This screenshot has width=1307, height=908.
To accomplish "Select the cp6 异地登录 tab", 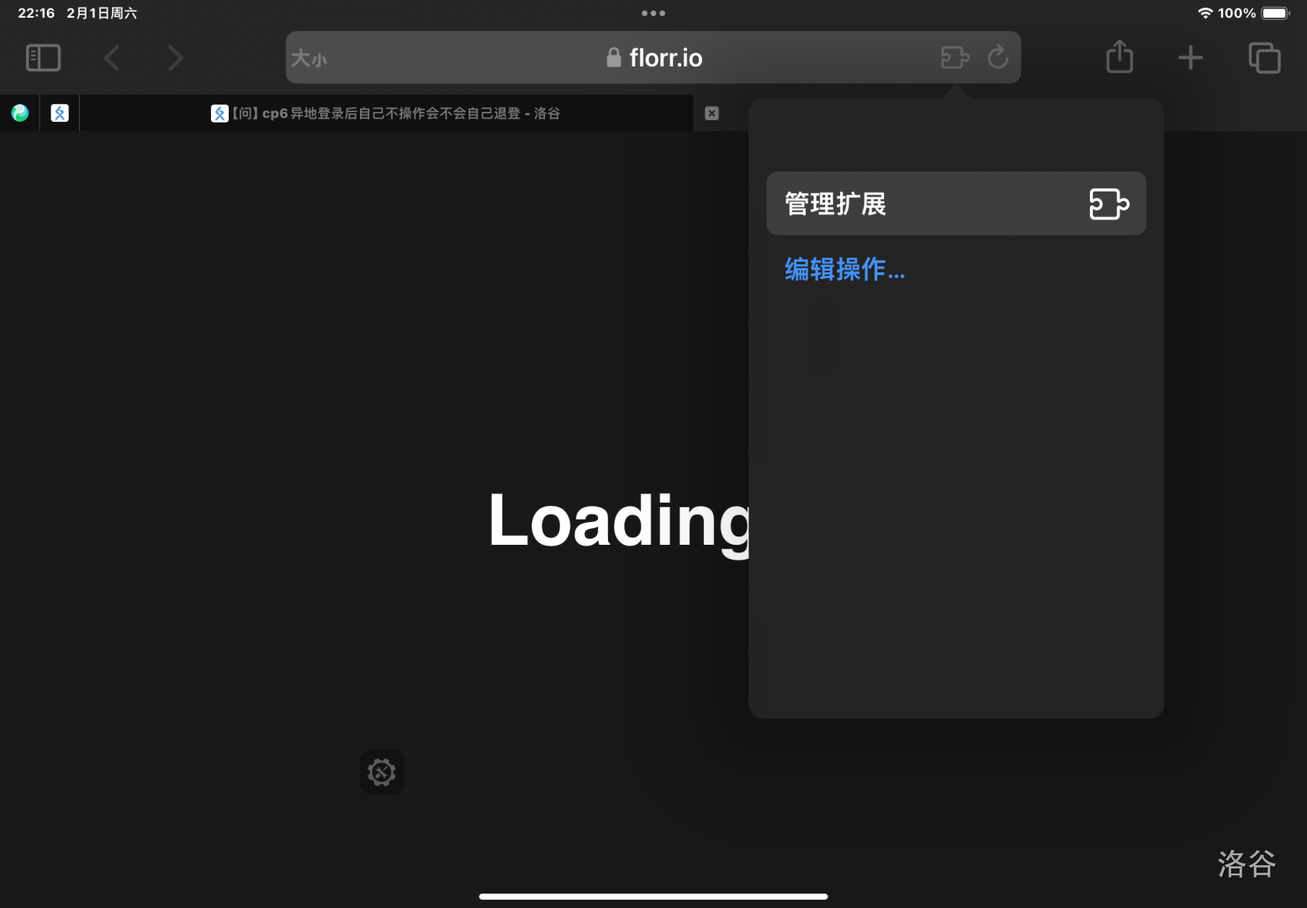I will coord(387,113).
